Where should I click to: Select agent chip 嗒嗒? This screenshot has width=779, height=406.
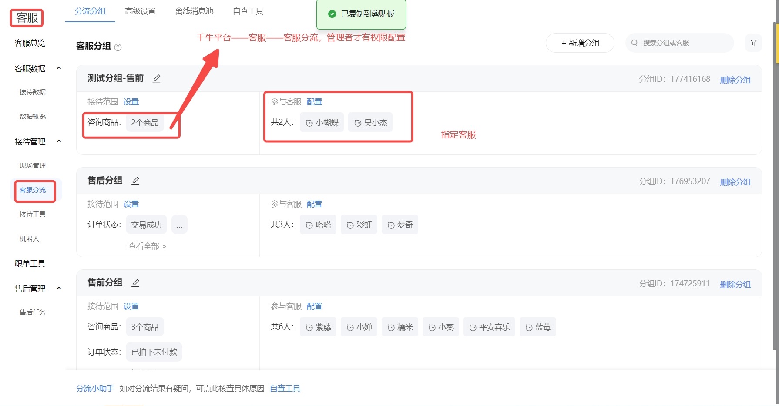(318, 225)
